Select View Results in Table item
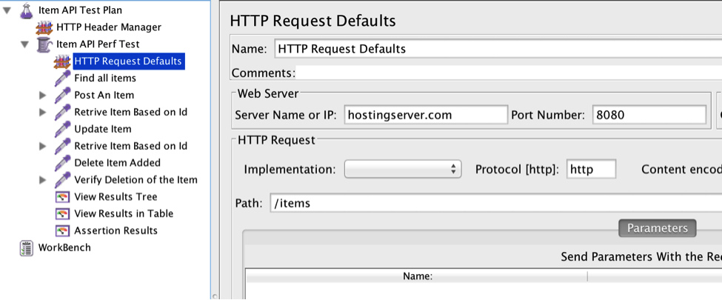The image size is (722, 300). (x=124, y=213)
